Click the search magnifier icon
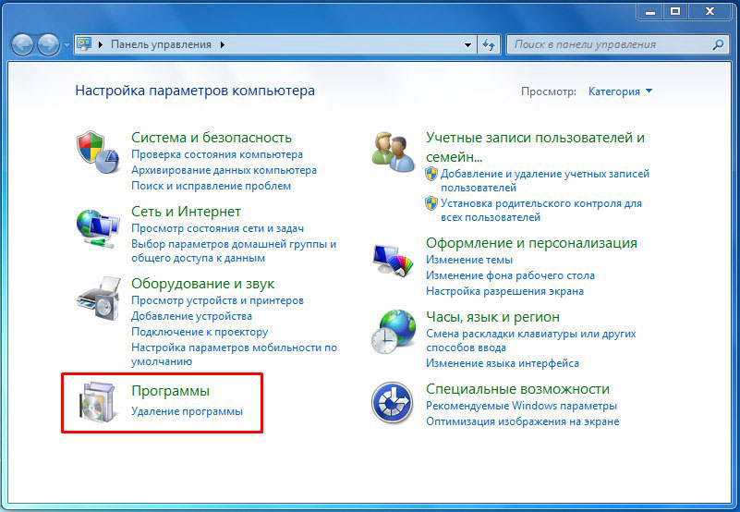 coord(718,45)
